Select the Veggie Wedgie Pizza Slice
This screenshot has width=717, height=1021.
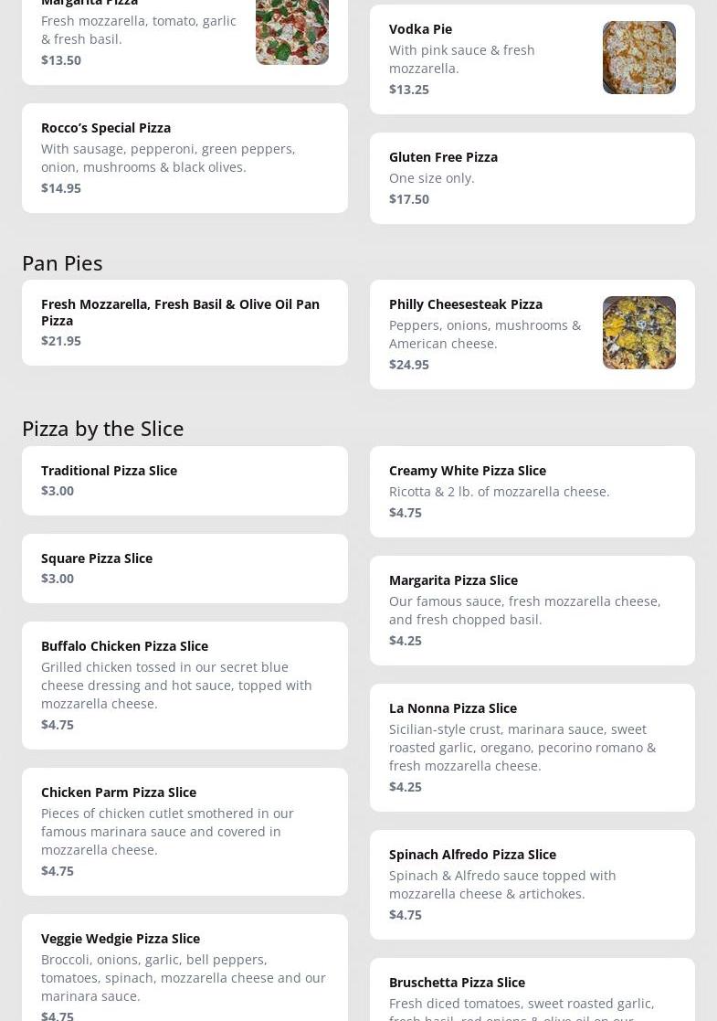185,969
